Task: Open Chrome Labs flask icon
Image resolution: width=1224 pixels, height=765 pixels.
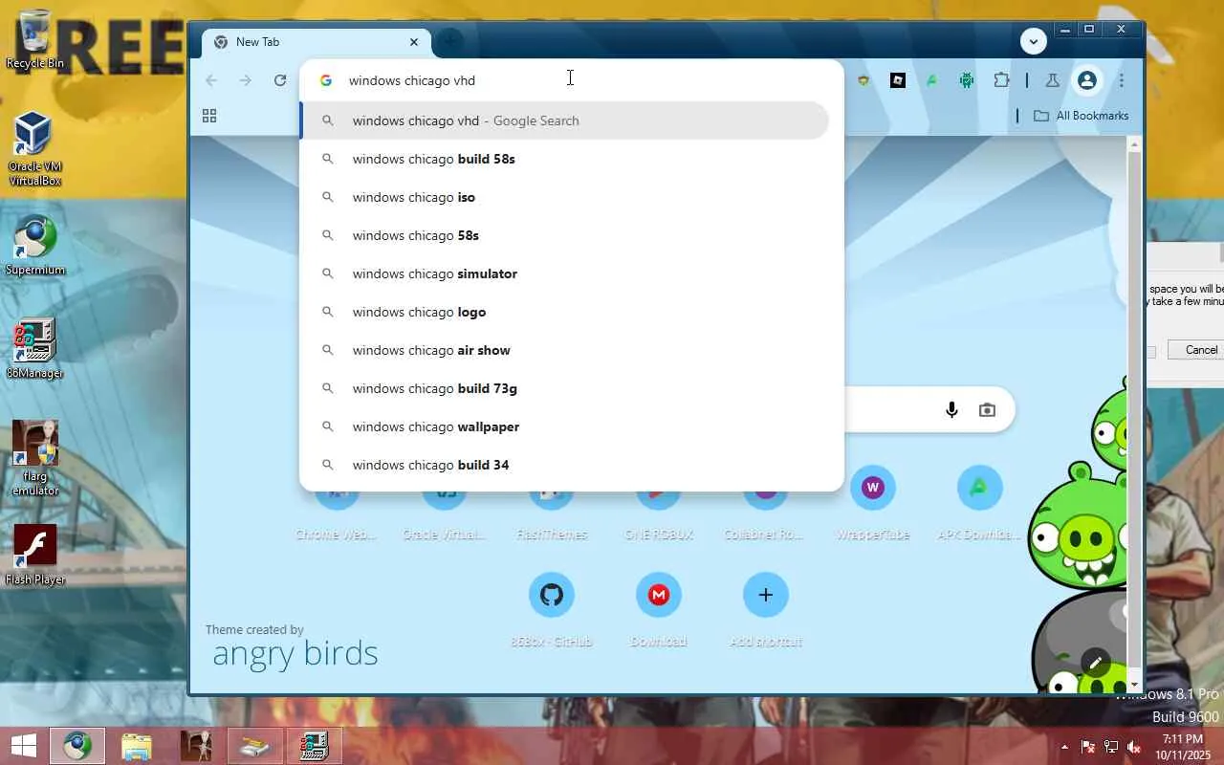Action: tap(1053, 80)
